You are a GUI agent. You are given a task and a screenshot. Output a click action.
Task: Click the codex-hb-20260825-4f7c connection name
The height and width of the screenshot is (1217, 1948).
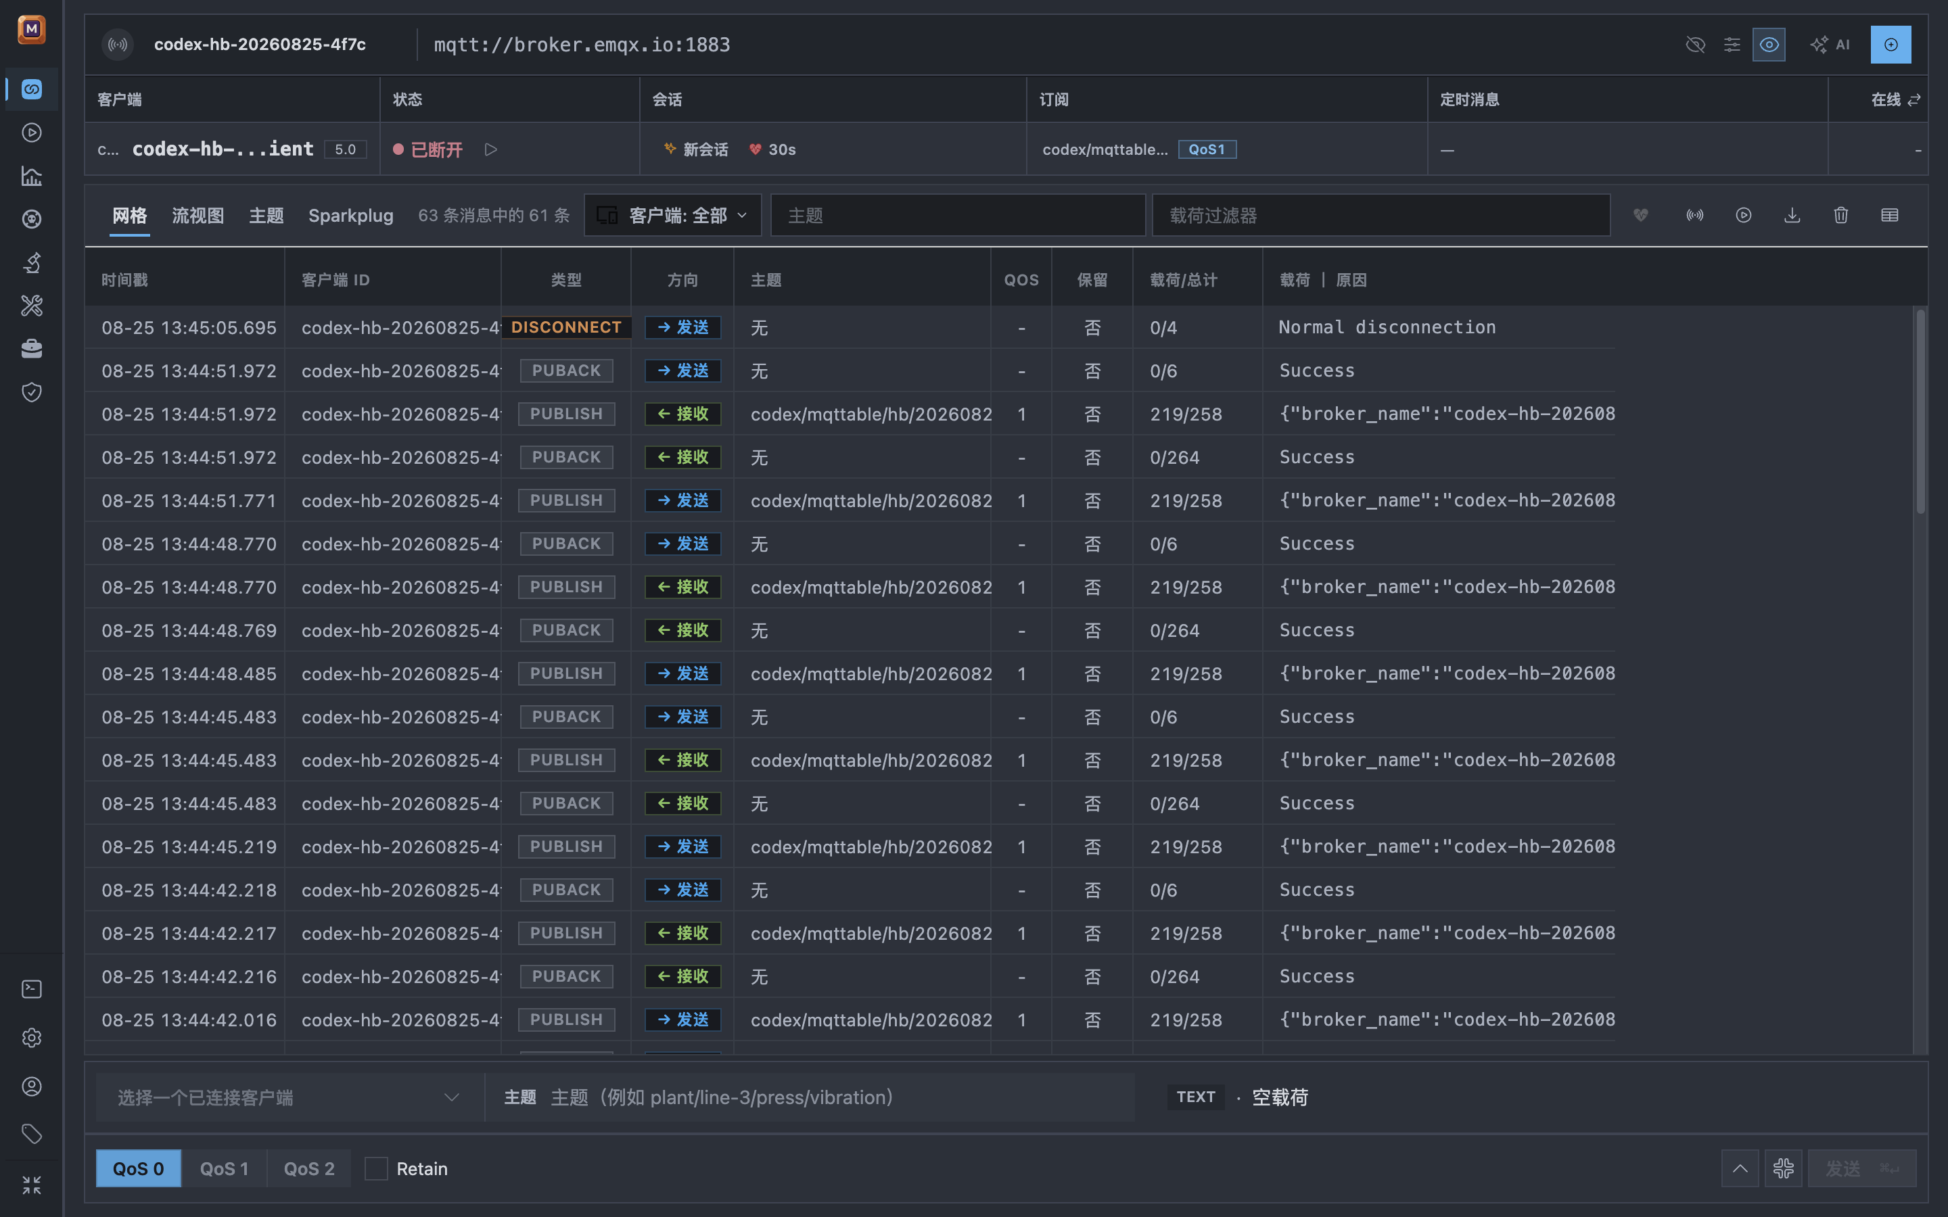[259, 44]
